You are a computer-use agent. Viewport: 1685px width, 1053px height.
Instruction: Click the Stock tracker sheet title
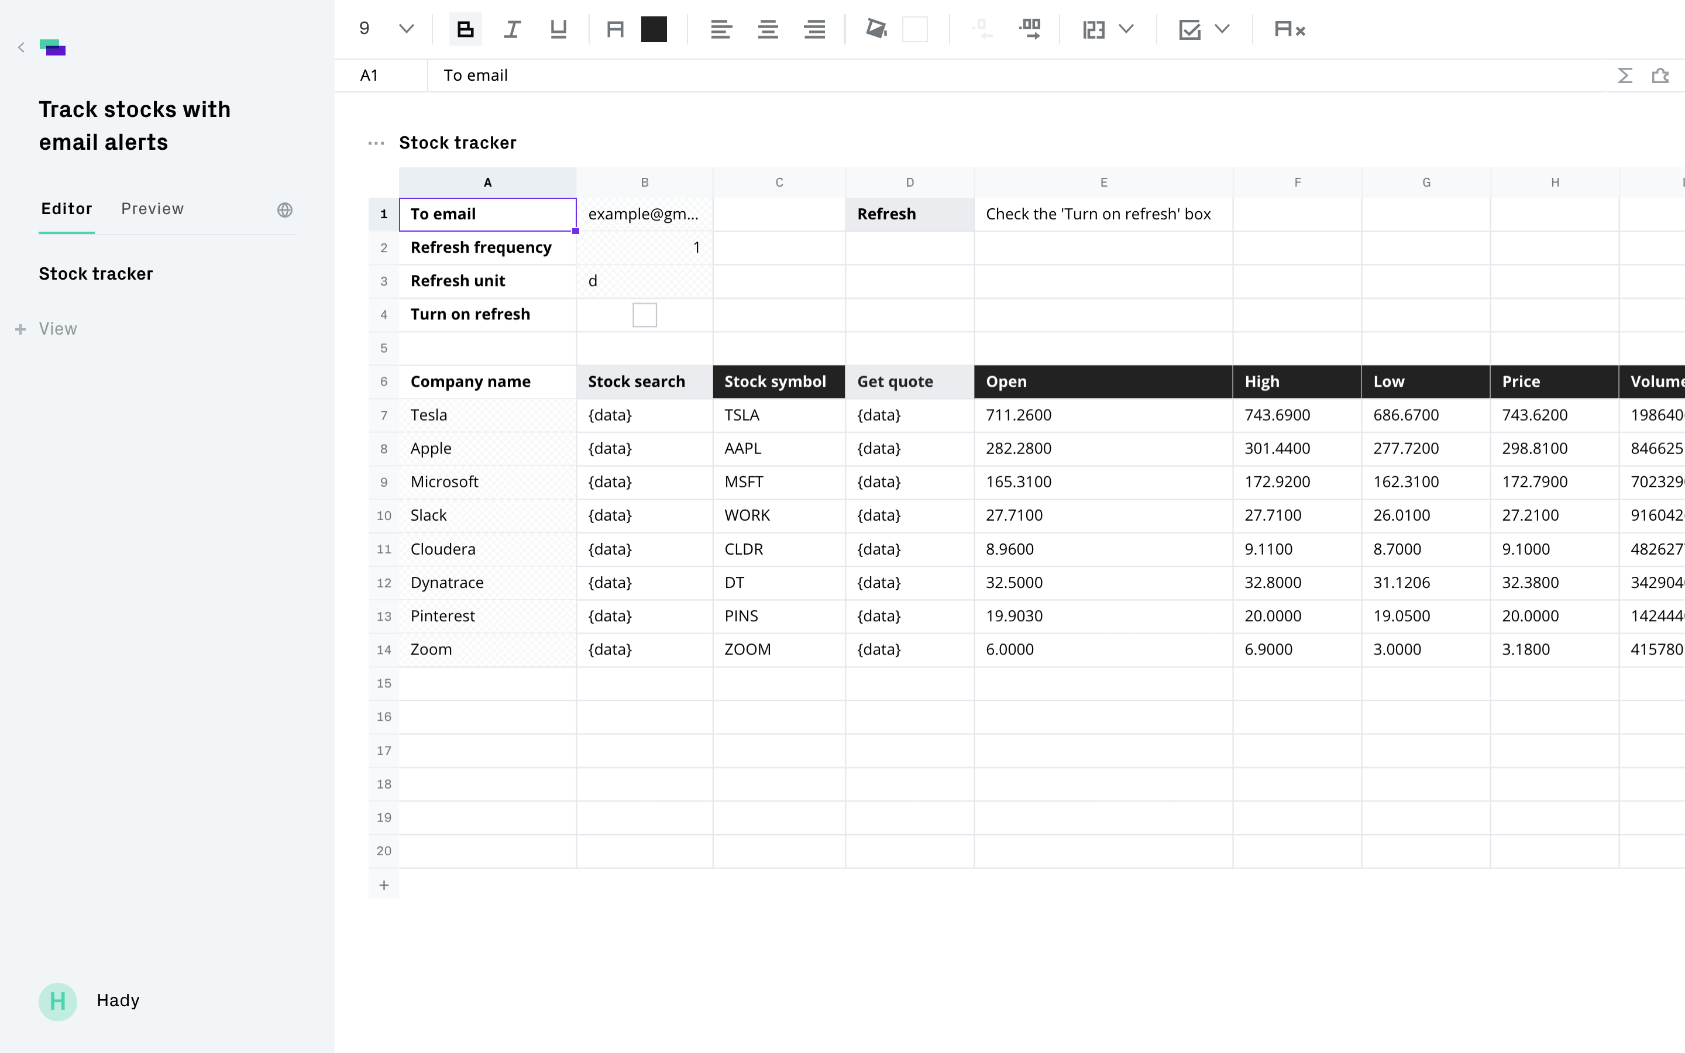[x=458, y=143]
